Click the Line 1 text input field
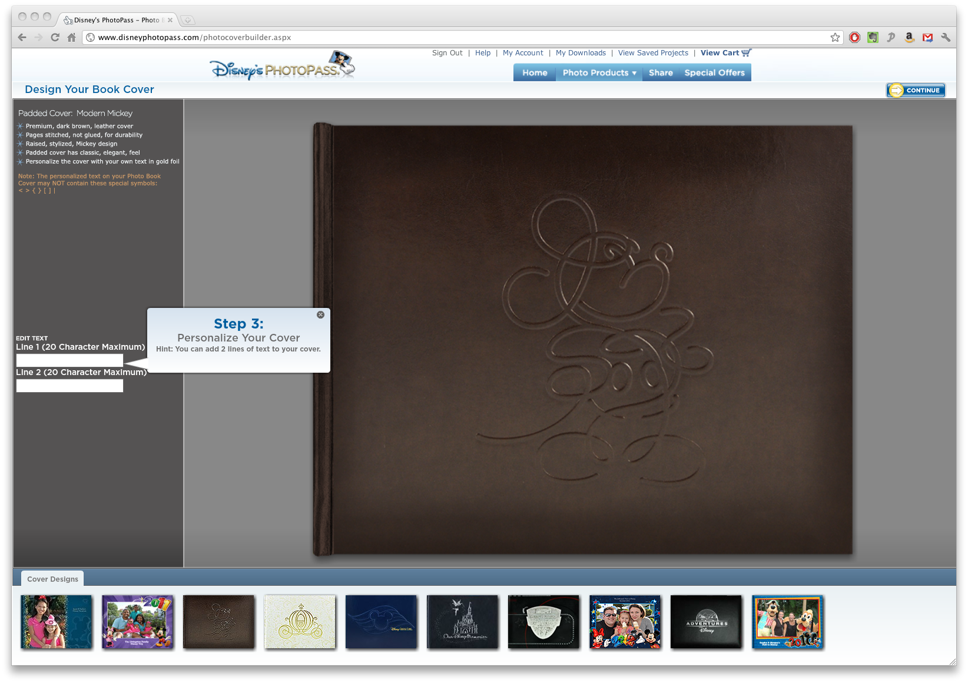 69,360
